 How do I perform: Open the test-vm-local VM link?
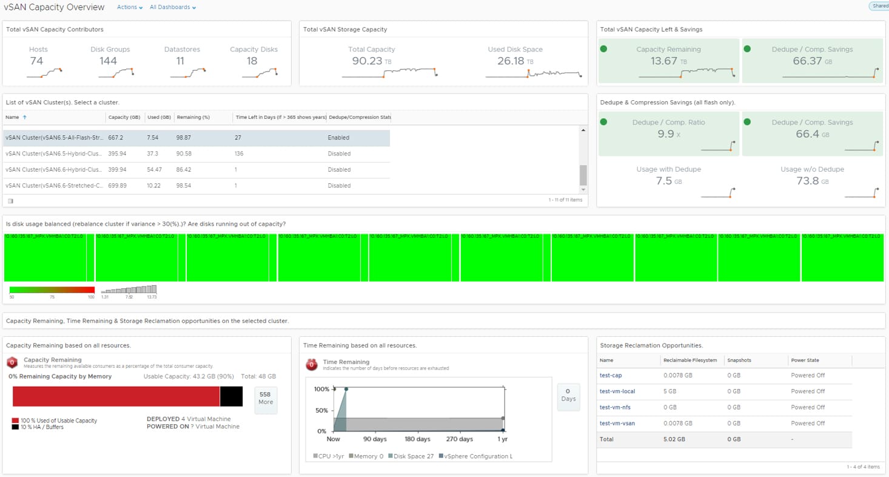617,391
